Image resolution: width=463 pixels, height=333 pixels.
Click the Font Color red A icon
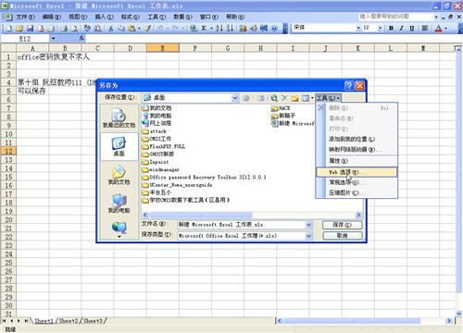coord(438,29)
